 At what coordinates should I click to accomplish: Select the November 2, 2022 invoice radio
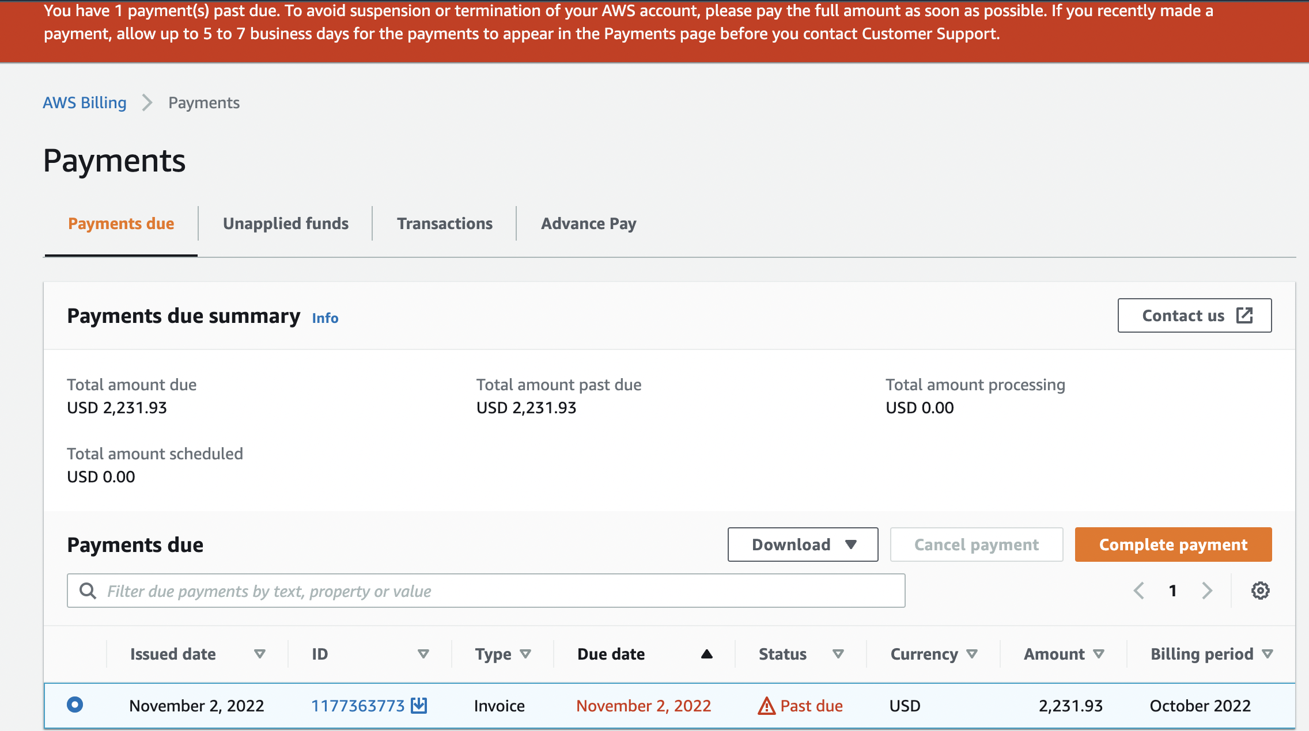(75, 705)
